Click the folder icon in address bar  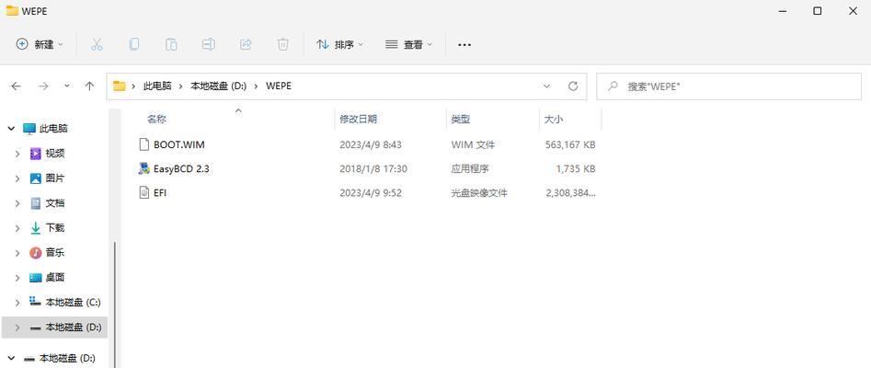(x=120, y=86)
